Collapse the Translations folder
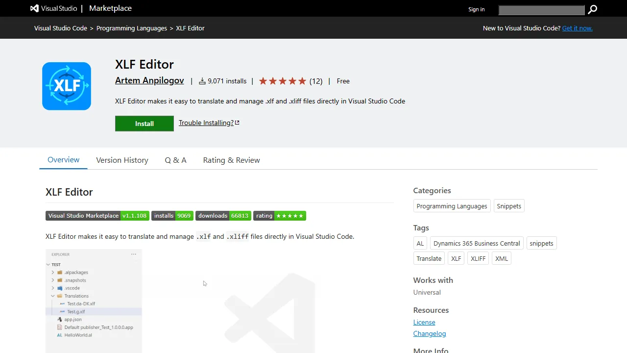This screenshot has width=627, height=353. (x=53, y=296)
